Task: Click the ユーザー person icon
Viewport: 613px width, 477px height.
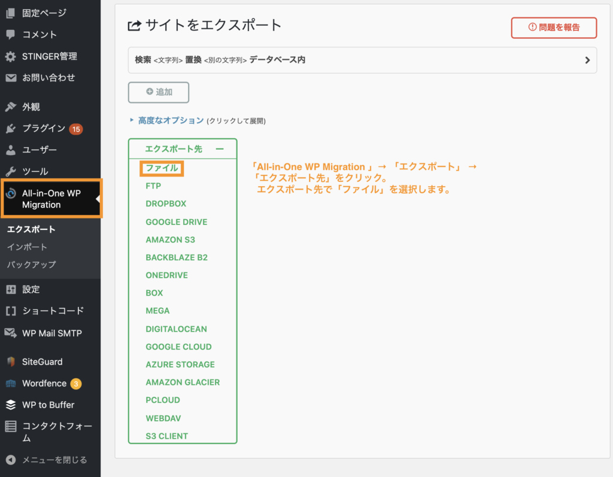Action: [x=11, y=150]
